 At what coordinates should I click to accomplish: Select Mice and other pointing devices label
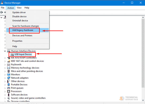click(x=27, y=71)
